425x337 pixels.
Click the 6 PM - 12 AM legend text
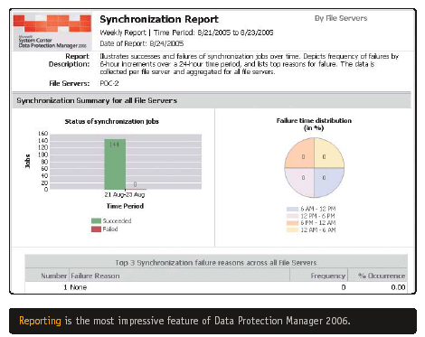click(x=318, y=223)
